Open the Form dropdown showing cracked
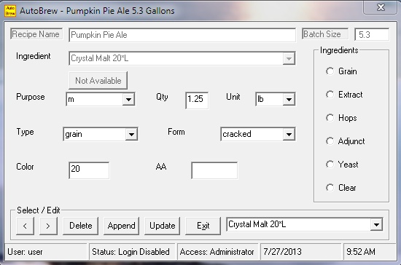This screenshot has height=265, width=401. (289, 134)
